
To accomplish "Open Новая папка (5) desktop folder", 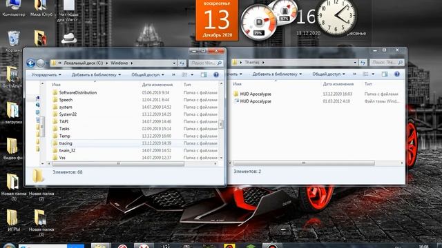I will 14,187.
